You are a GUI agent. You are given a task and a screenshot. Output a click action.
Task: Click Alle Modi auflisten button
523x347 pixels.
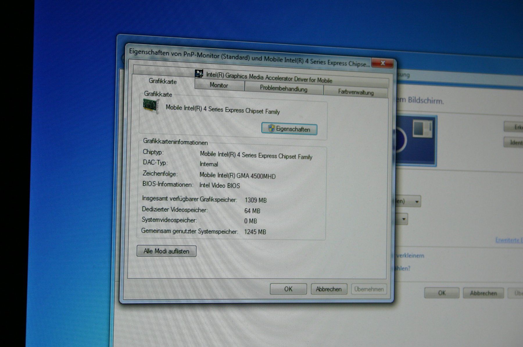166,251
